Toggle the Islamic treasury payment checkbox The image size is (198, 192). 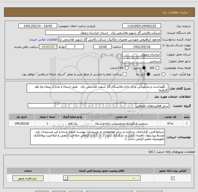(125, 74)
